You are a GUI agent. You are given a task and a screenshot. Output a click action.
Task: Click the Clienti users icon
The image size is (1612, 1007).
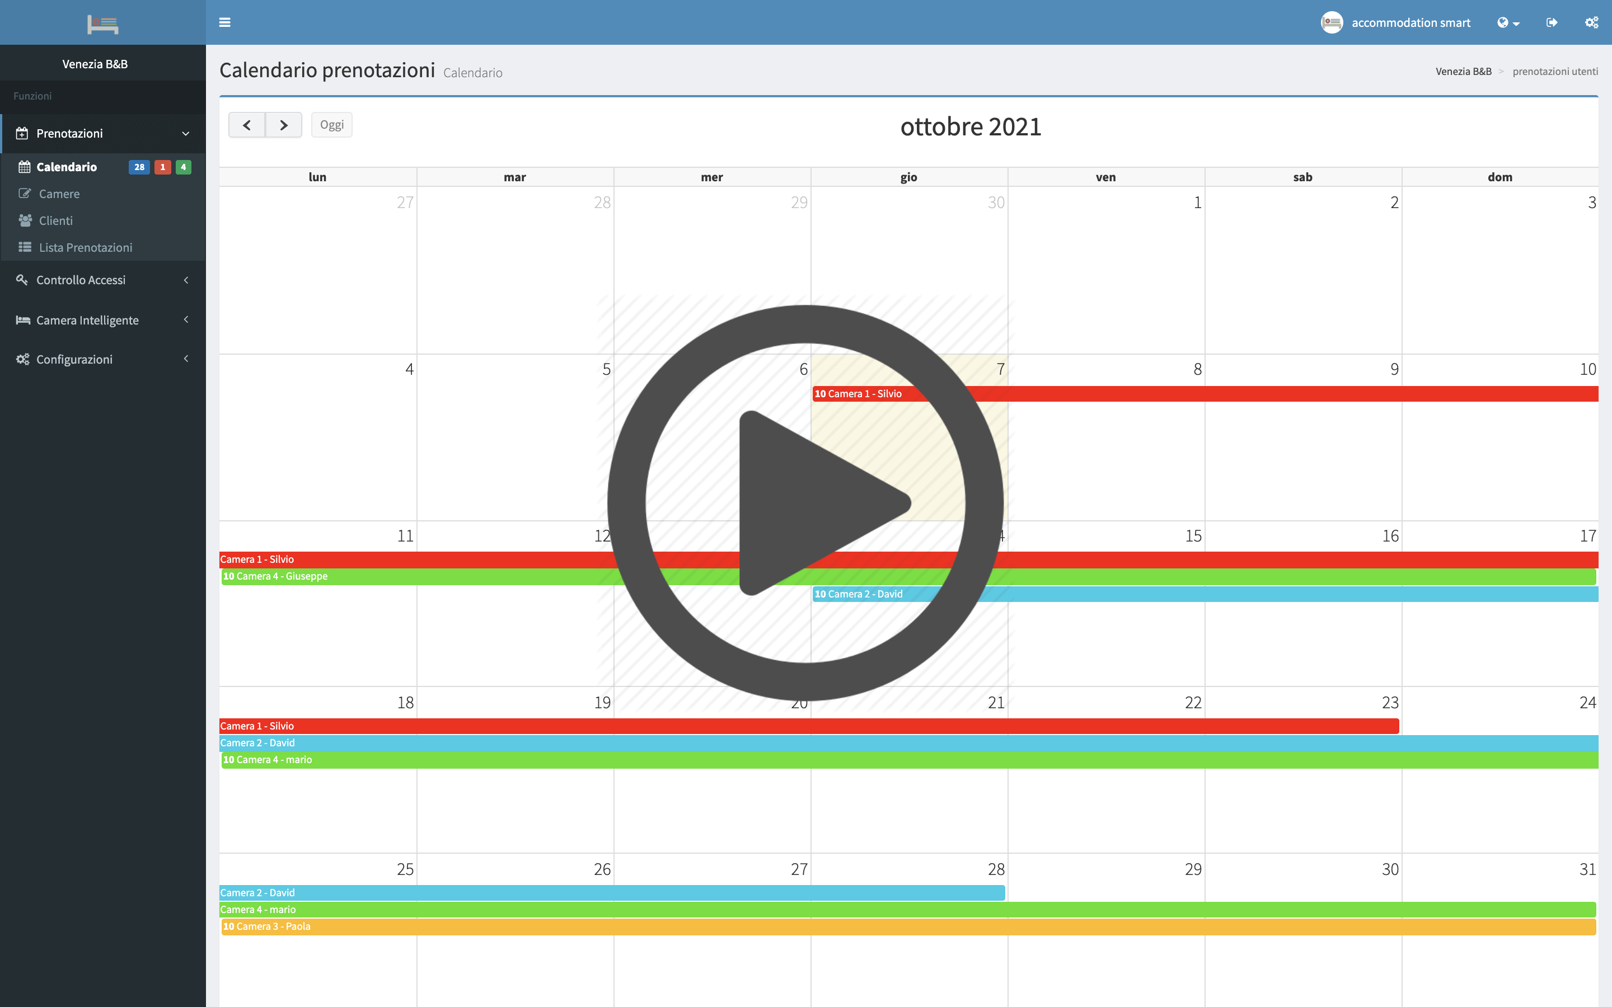coord(25,220)
